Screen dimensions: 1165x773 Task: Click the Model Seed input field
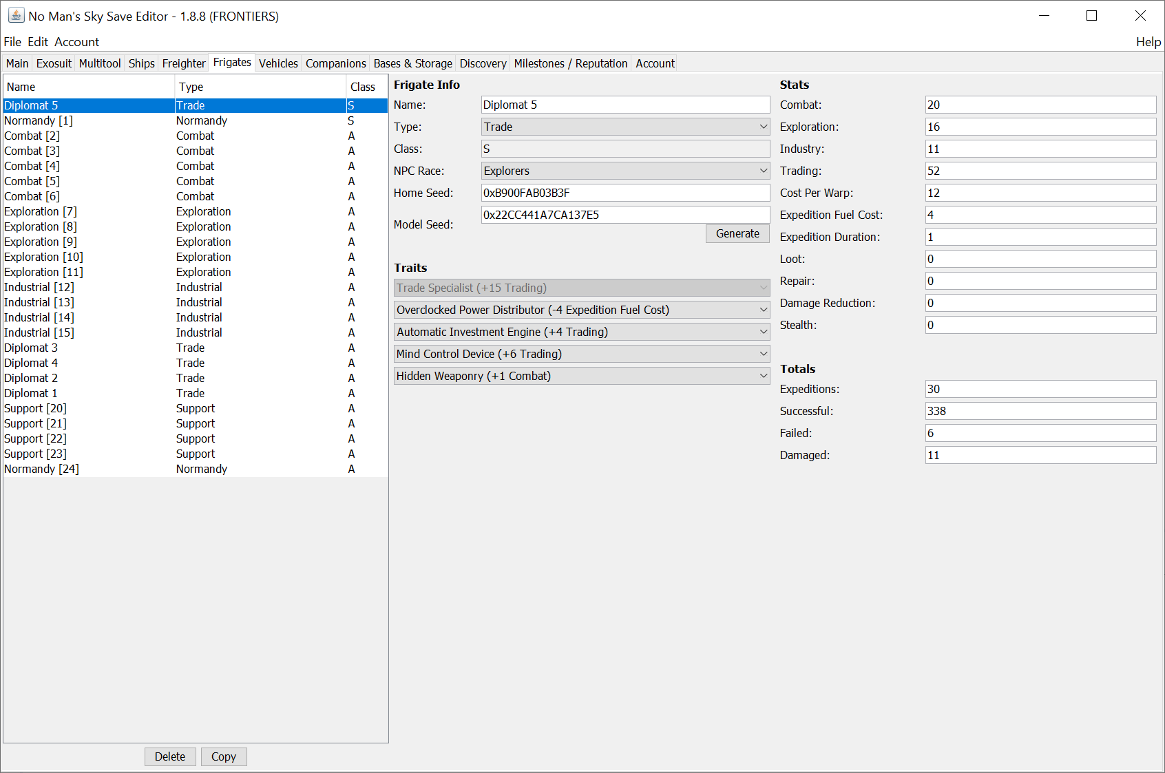[625, 215]
